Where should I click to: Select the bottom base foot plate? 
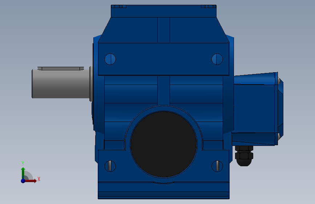click(164, 190)
